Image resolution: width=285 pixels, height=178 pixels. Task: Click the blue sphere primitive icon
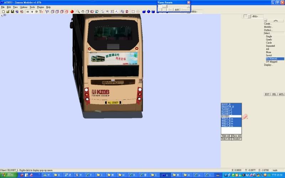click(149, 12)
